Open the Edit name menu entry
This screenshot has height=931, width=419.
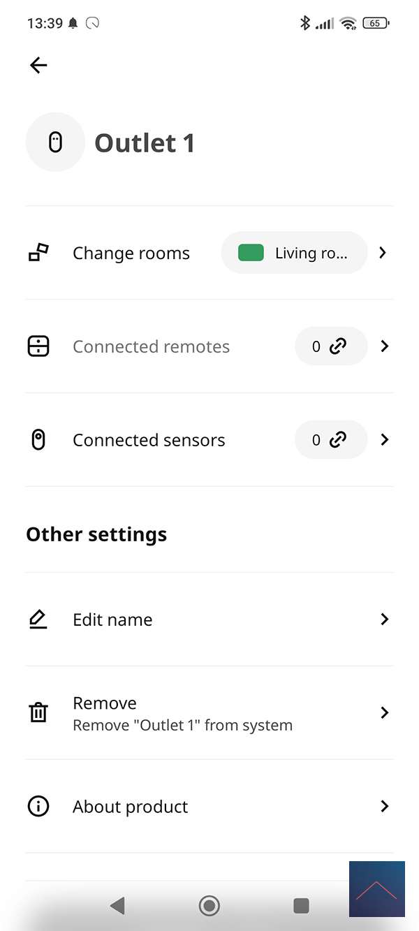coord(112,620)
